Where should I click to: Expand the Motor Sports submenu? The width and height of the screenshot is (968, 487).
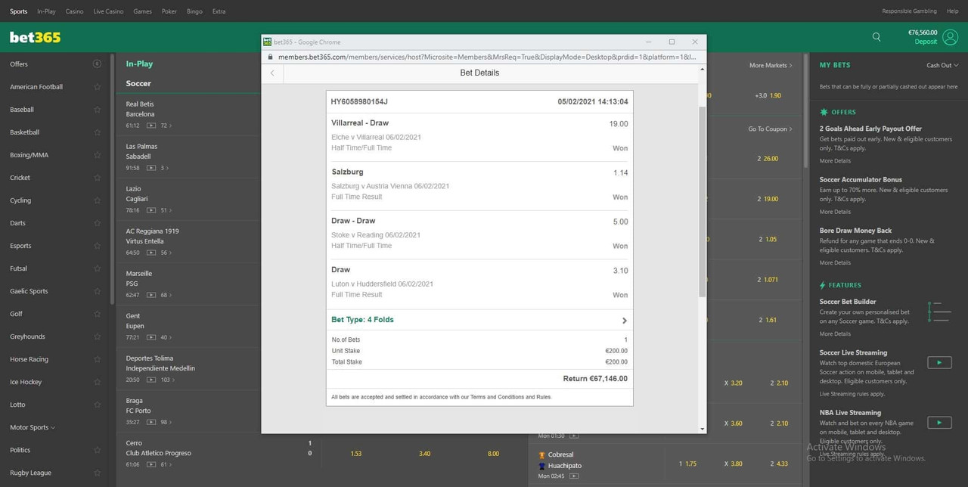click(33, 427)
